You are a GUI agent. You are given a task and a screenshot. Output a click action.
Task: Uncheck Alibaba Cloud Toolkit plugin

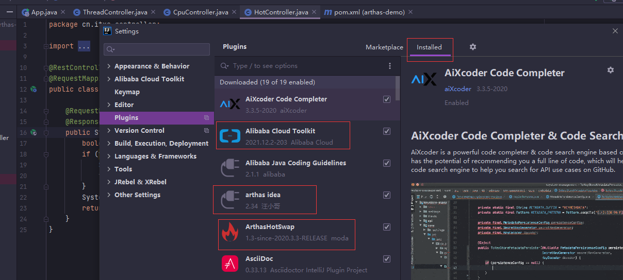tap(387, 131)
